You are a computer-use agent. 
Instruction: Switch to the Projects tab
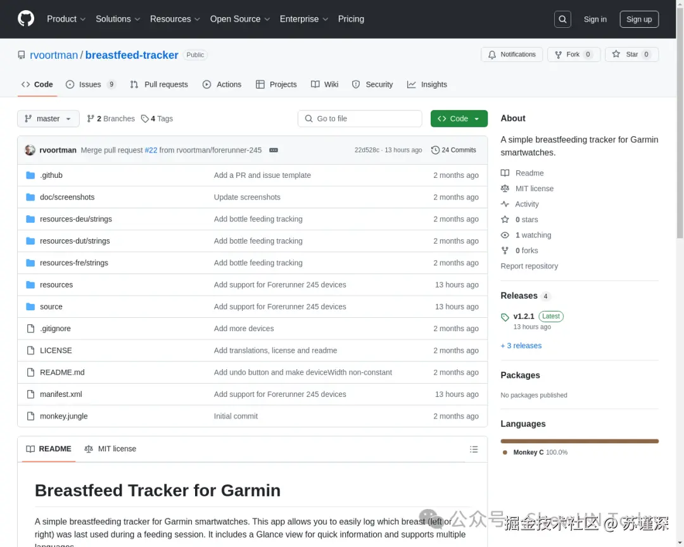(276, 85)
